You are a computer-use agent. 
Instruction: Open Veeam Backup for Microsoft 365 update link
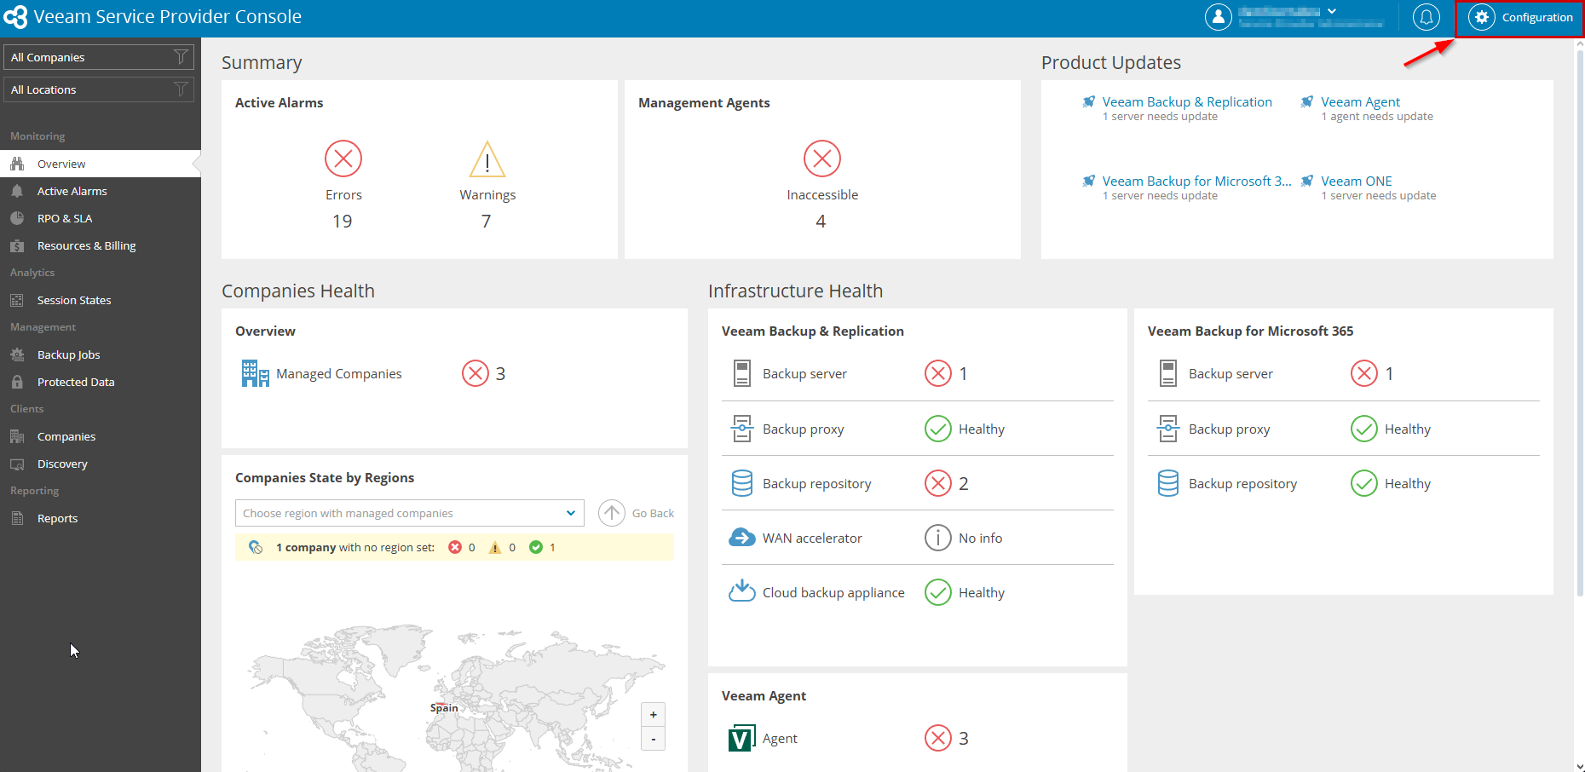pyautogui.click(x=1196, y=181)
